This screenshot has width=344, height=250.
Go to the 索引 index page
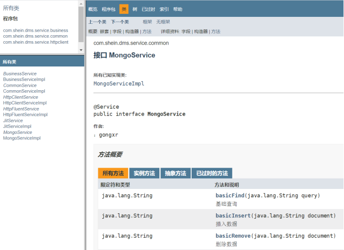(164, 9)
